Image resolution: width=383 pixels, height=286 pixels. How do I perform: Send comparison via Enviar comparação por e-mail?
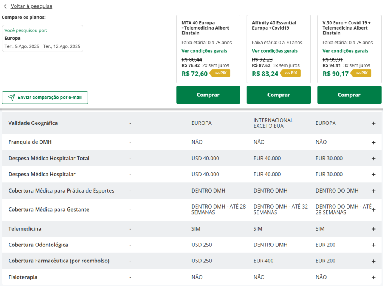45,98
